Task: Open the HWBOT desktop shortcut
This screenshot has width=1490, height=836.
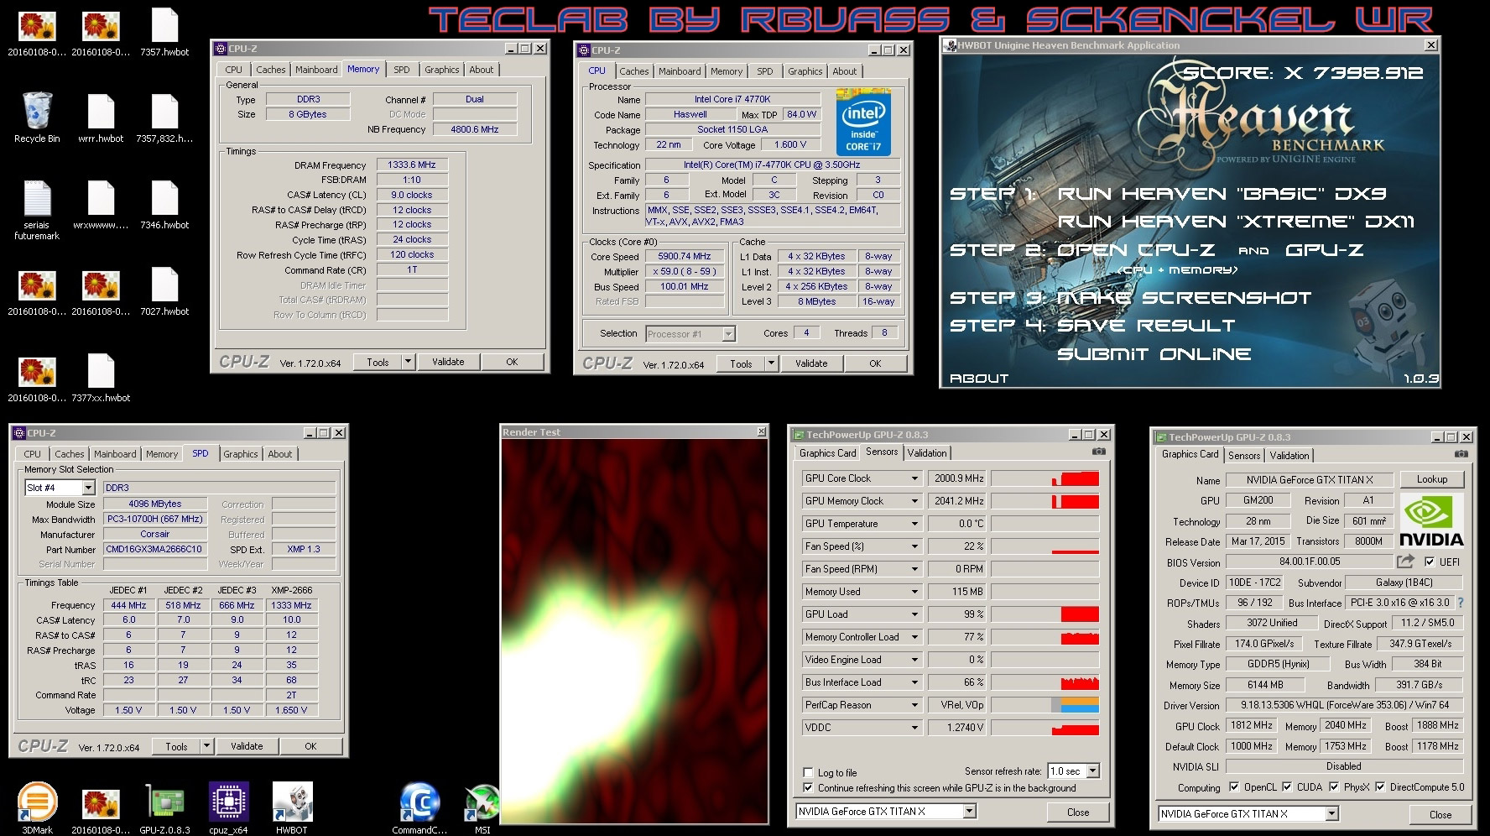Action: (292, 802)
